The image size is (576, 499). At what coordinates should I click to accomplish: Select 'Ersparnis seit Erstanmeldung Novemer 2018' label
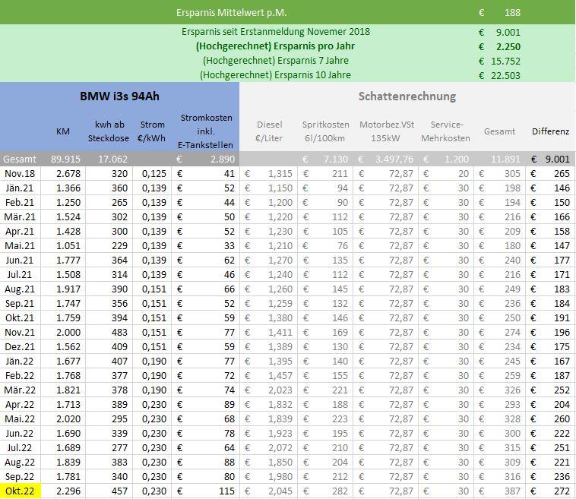coord(276,32)
